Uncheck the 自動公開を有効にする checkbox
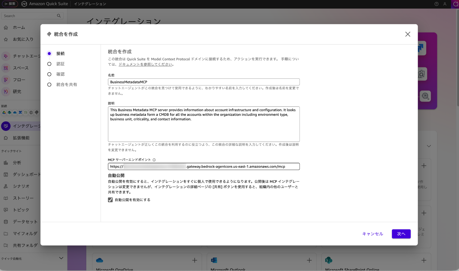 [110, 200]
